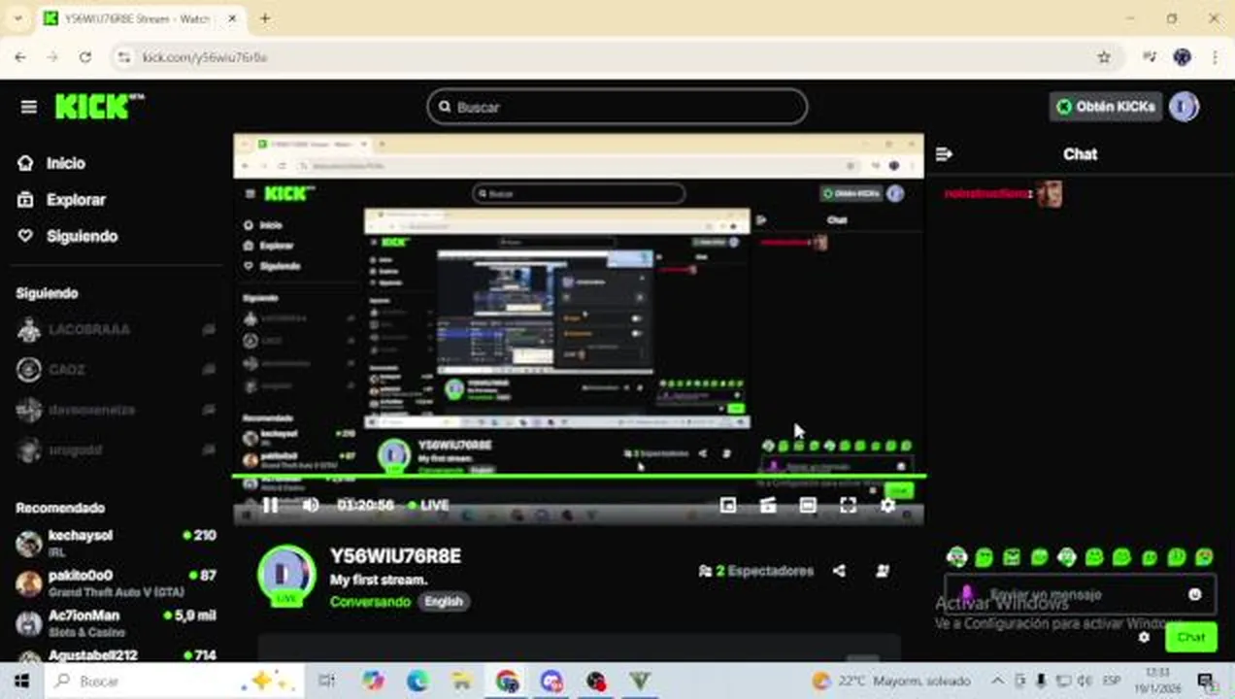Open the Windows Start menu

[21, 682]
